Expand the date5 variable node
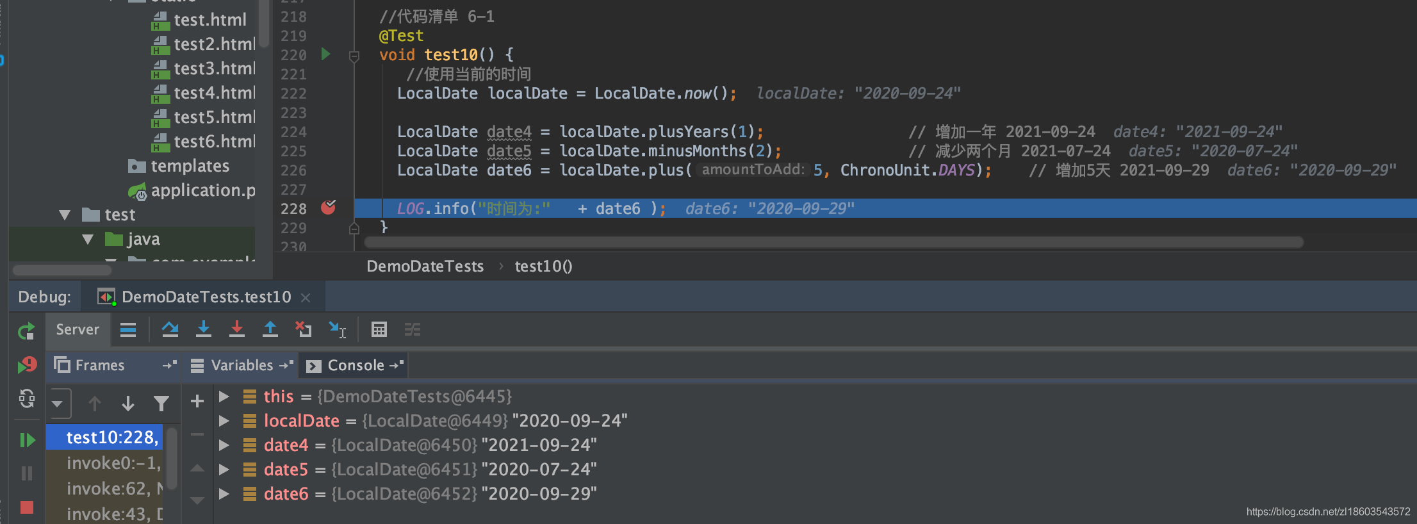 (x=224, y=470)
